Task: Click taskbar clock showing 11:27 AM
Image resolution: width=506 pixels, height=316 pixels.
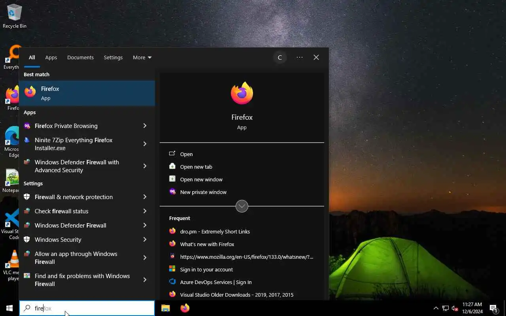Action: pos(472,308)
